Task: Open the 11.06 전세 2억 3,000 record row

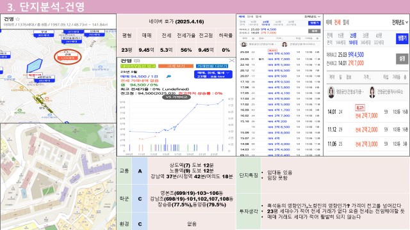Action: point(368,144)
